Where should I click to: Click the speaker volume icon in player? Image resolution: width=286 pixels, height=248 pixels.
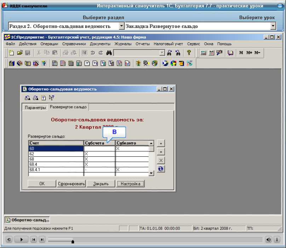click(x=268, y=240)
